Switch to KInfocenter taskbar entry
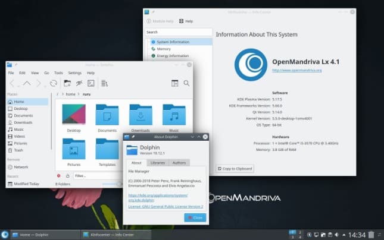Image resolution: width=384 pixels, height=240 pixels. tap(116, 235)
